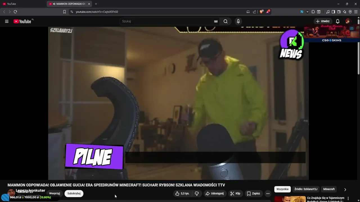Open the YouTube guide hamburger menu

pos(7,21)
